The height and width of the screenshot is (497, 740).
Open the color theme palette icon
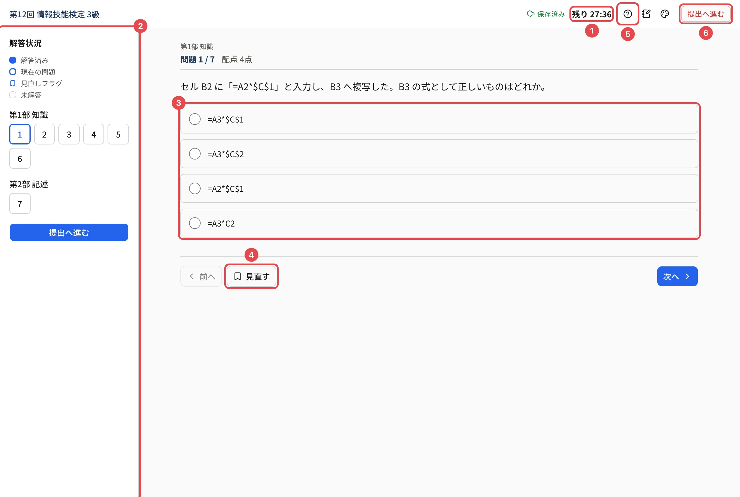coord(665,14)
